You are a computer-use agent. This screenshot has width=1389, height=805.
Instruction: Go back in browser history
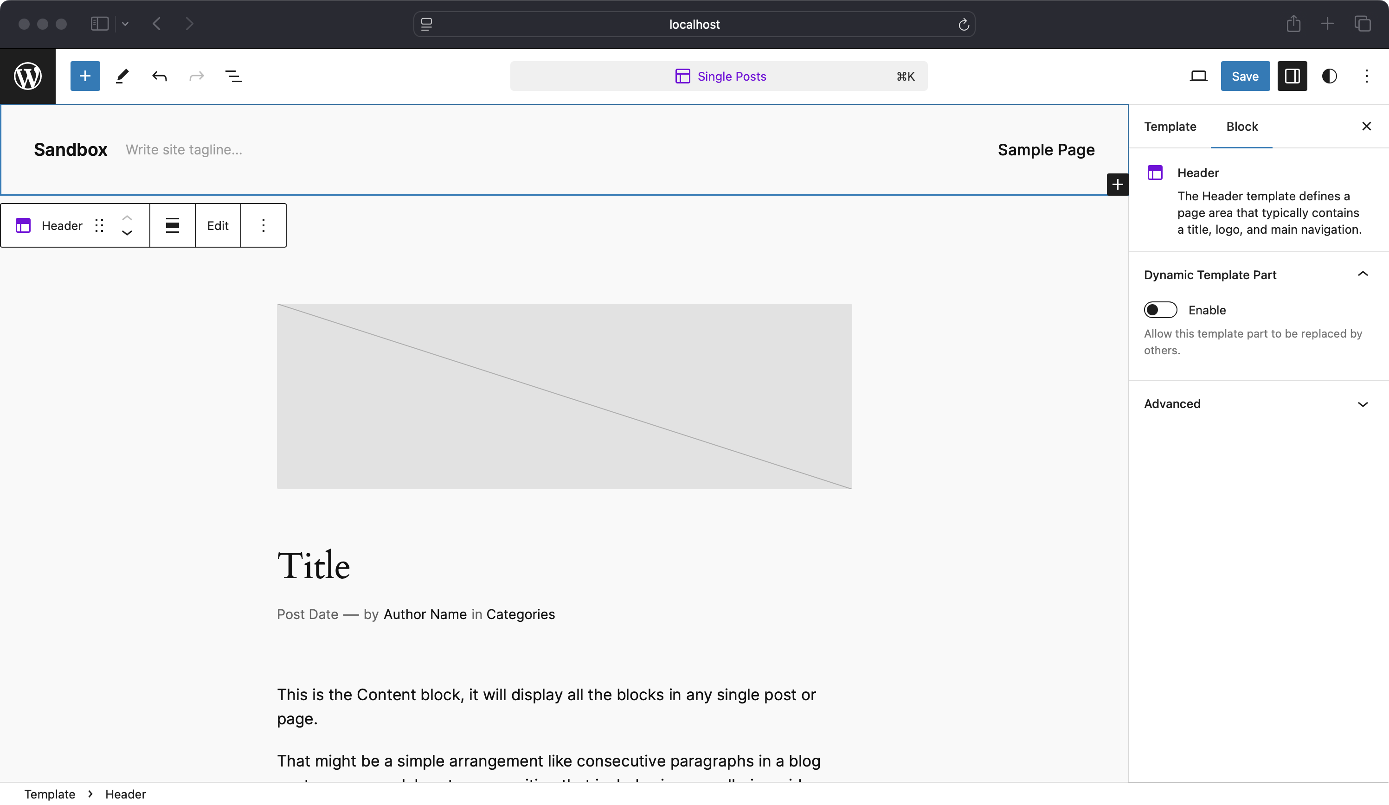[156, 24]
